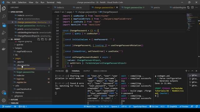Viewport: 200px width, 112px height.
Task: Switch to the post.ts editor tab
Action: (157, 7)
